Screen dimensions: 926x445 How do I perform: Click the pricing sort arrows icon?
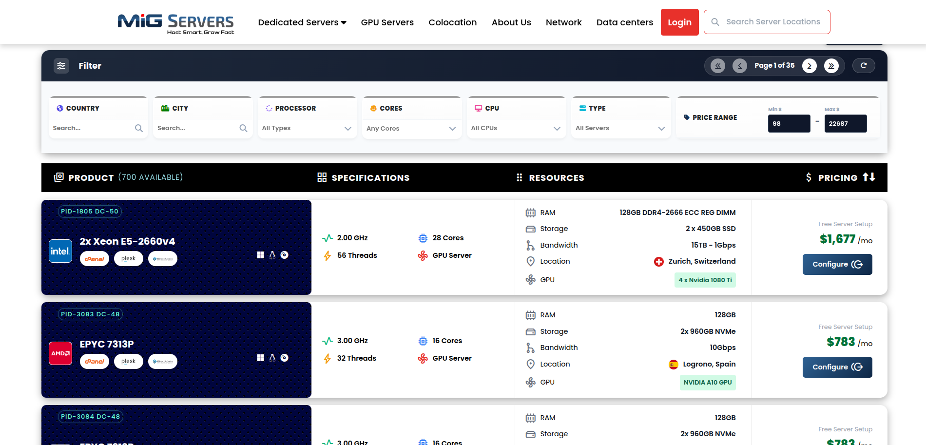pyautogui.click(x=870, y=177)
